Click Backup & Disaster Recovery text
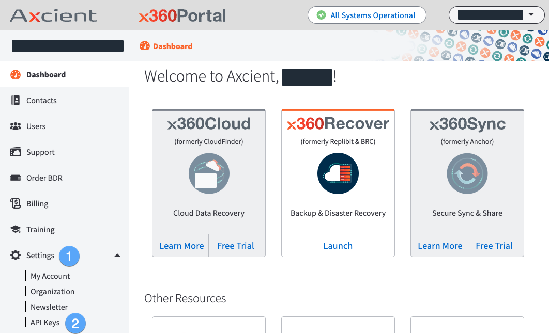The width and height of the screenshot is (549, 335). (338, 213)
